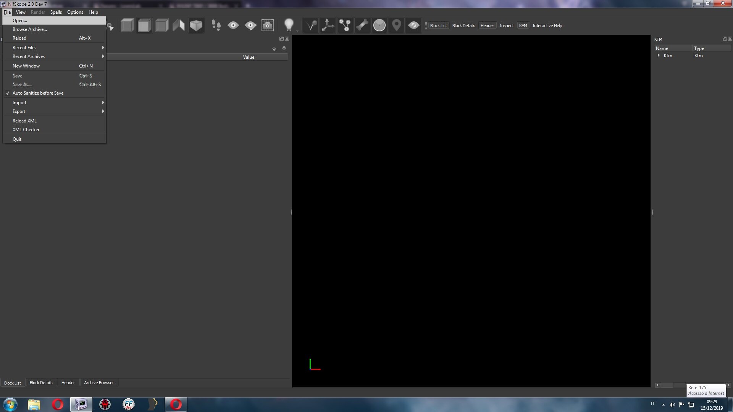This screenshot has width=733, height=412.
Task: Float the KFM panel with undock icon
Action: pos(725,39)
